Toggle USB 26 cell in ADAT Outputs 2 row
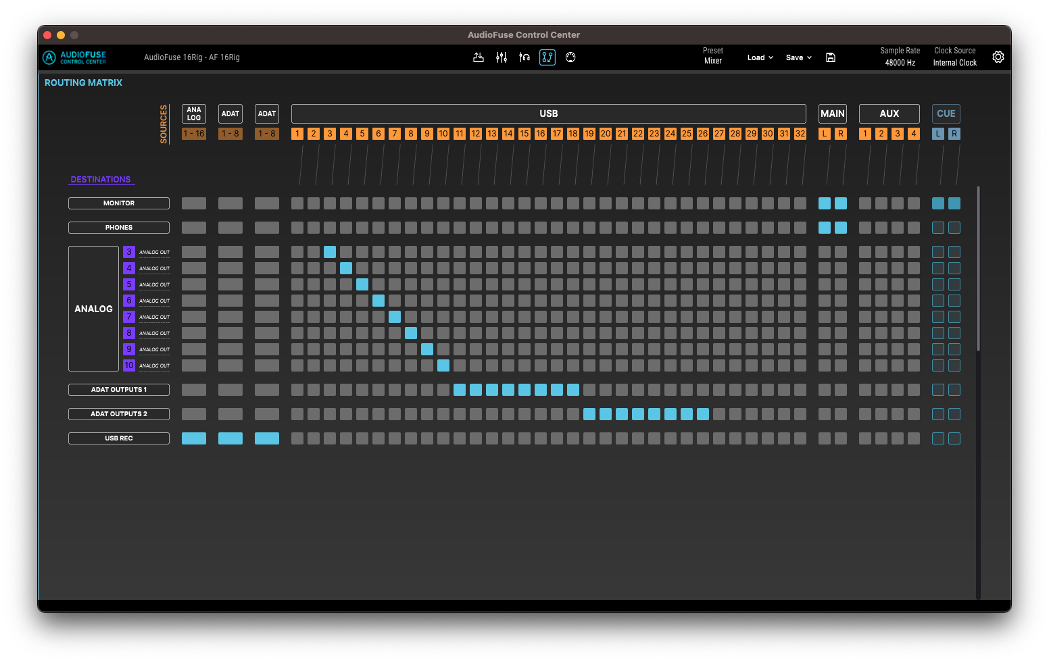The height and width of the screenshot is (662, 1049). [x=703, y=414]
